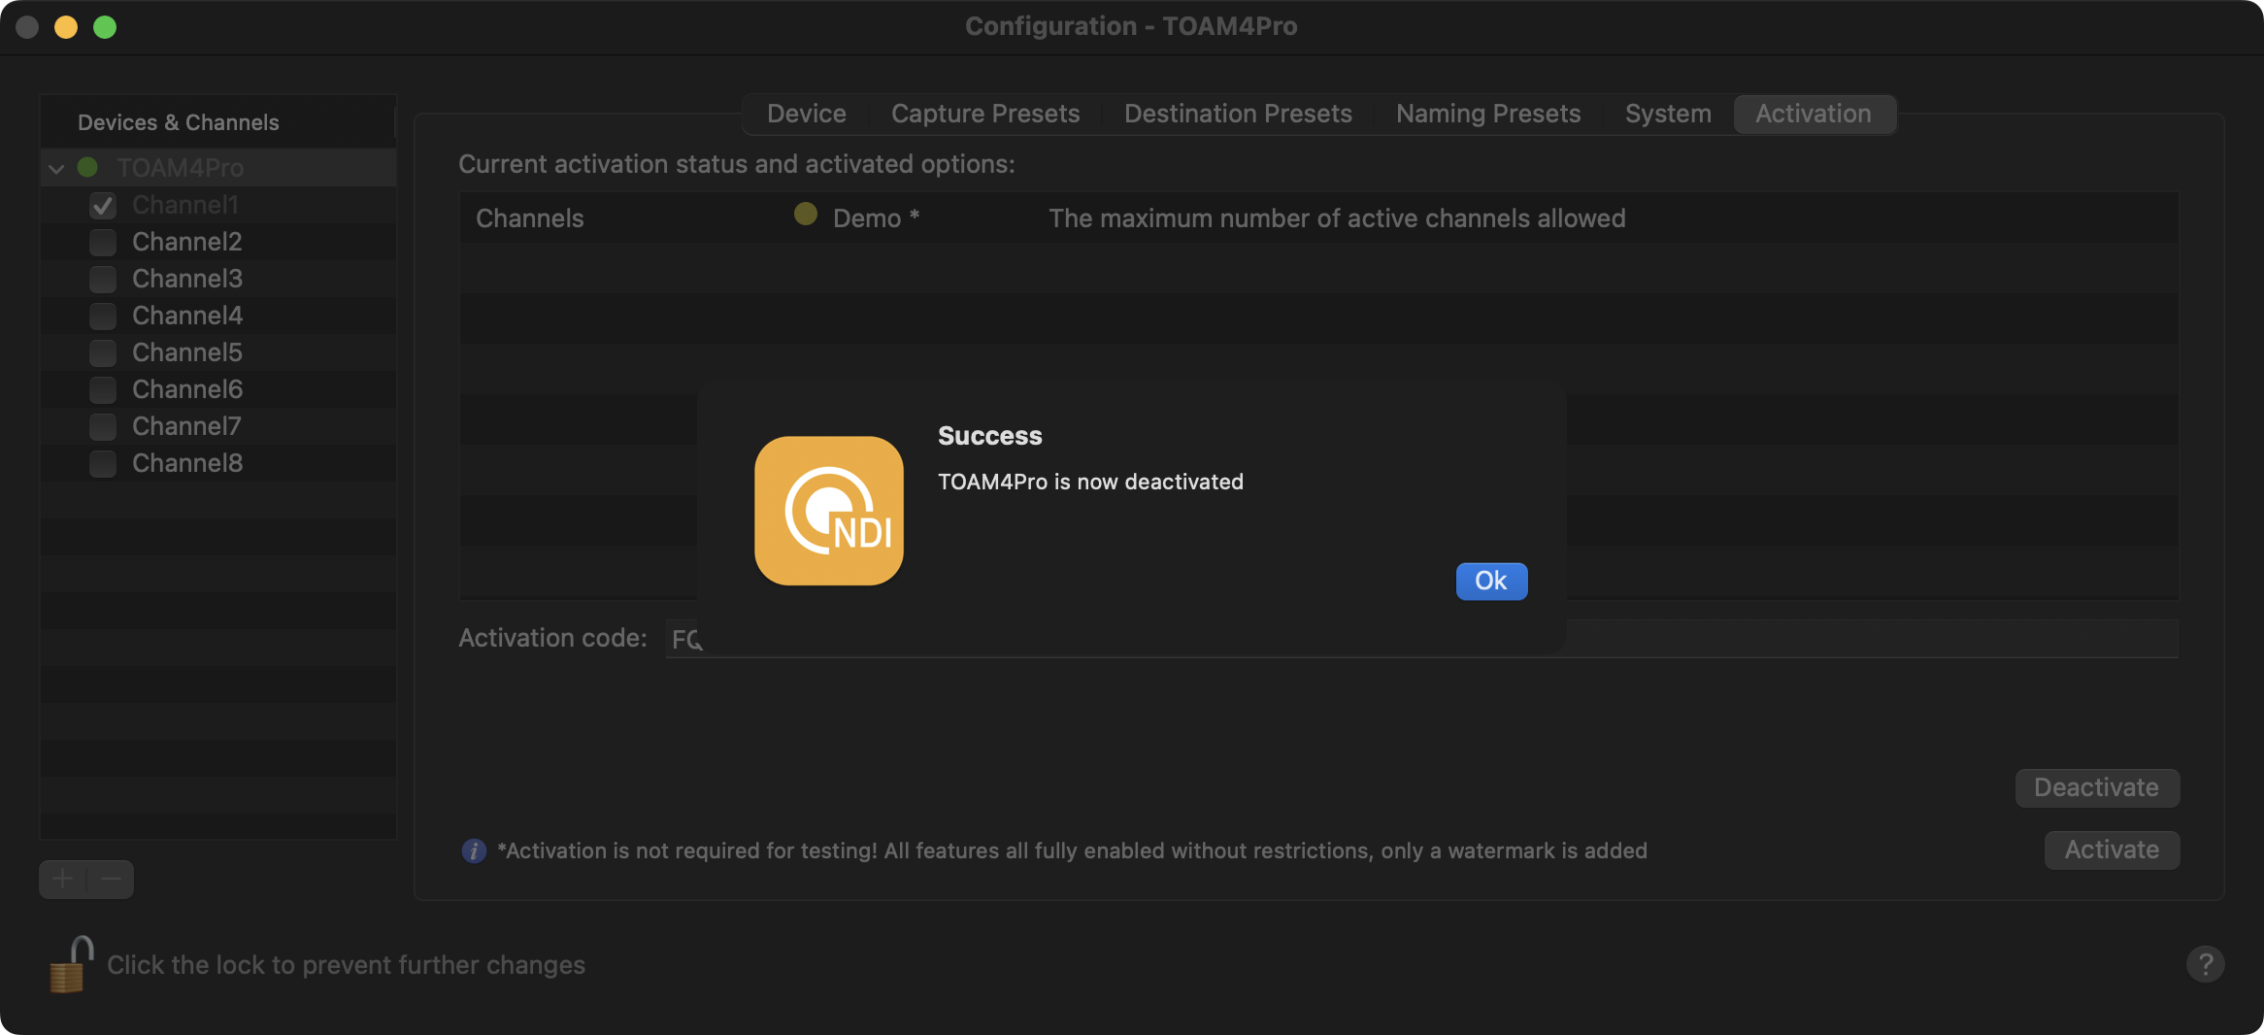Click the Devices & Channels column header
The width and height of the screenshot is (2264, 1035).
[217, 122]
